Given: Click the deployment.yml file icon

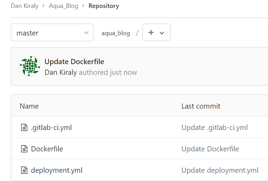Looking at the screenshot, I should click(x=24, y=170).
